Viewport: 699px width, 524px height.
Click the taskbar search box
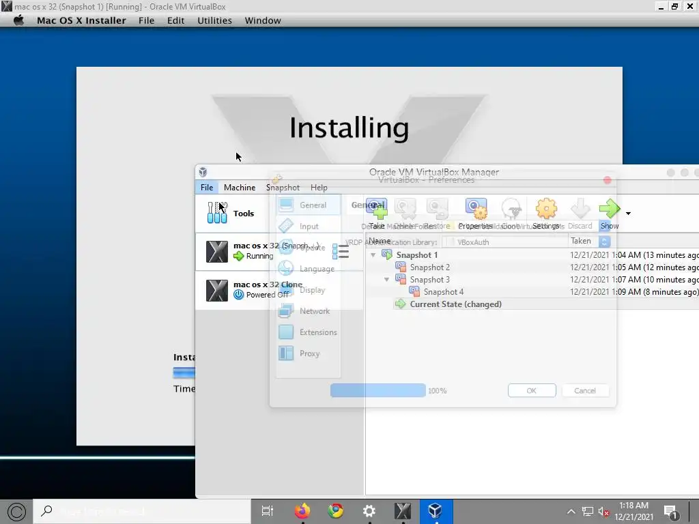point(142,512)
